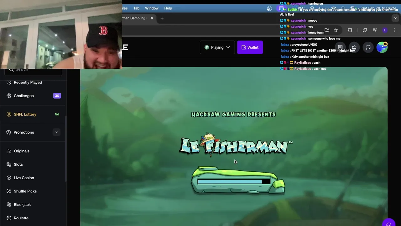Click the Recently Played clock icon
Image resolution: width=401 pixels, height=226 pixels.
9,82
